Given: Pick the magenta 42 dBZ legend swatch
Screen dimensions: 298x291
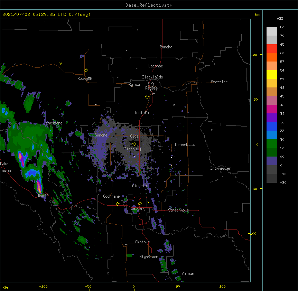Looking at the screenshot, I should coord(272,109).
